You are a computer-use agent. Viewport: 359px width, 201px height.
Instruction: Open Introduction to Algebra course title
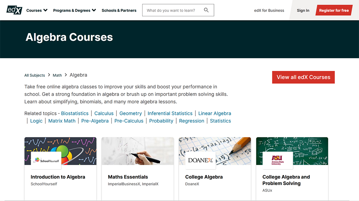coord(58,177)
